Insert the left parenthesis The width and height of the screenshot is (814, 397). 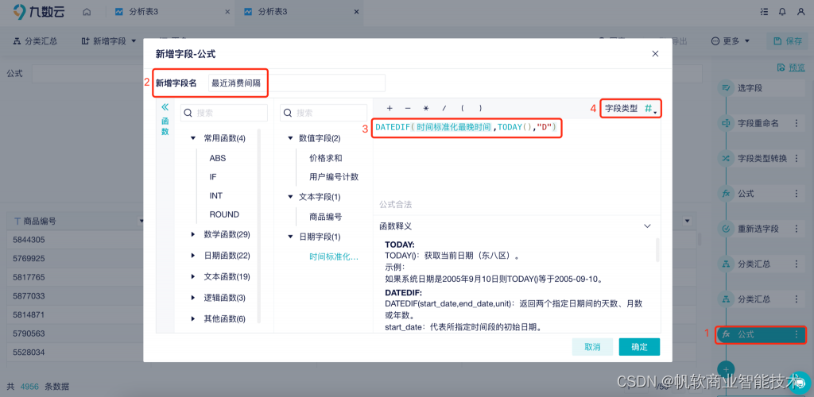462,108
